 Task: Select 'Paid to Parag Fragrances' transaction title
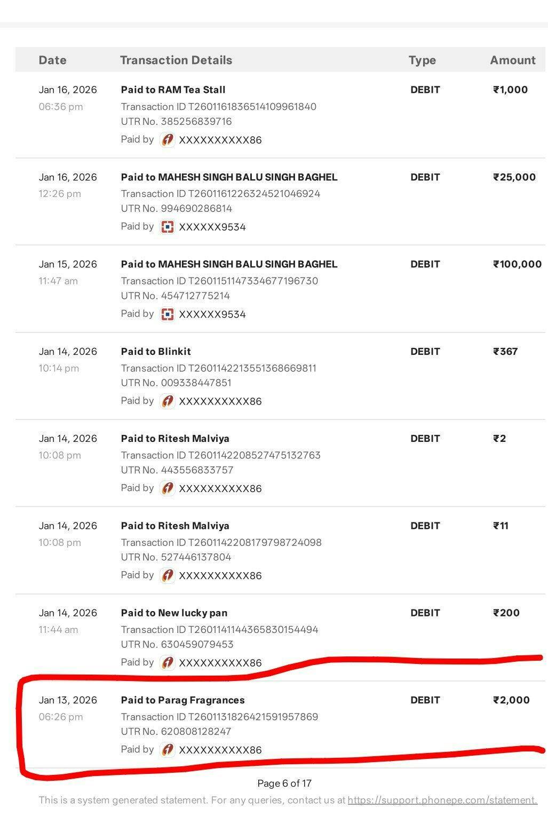(x=182, y=700)
